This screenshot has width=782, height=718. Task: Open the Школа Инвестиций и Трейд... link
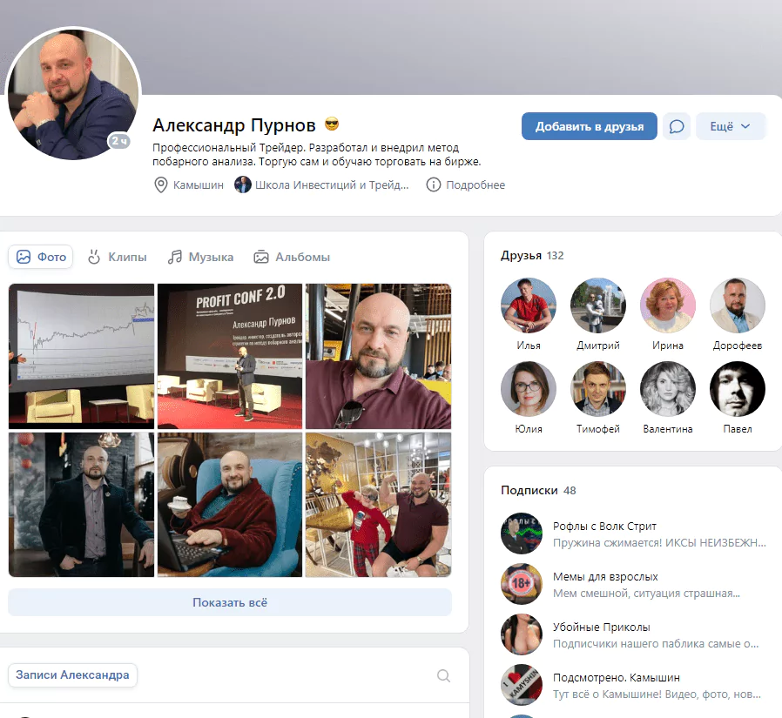coord(332,185)
